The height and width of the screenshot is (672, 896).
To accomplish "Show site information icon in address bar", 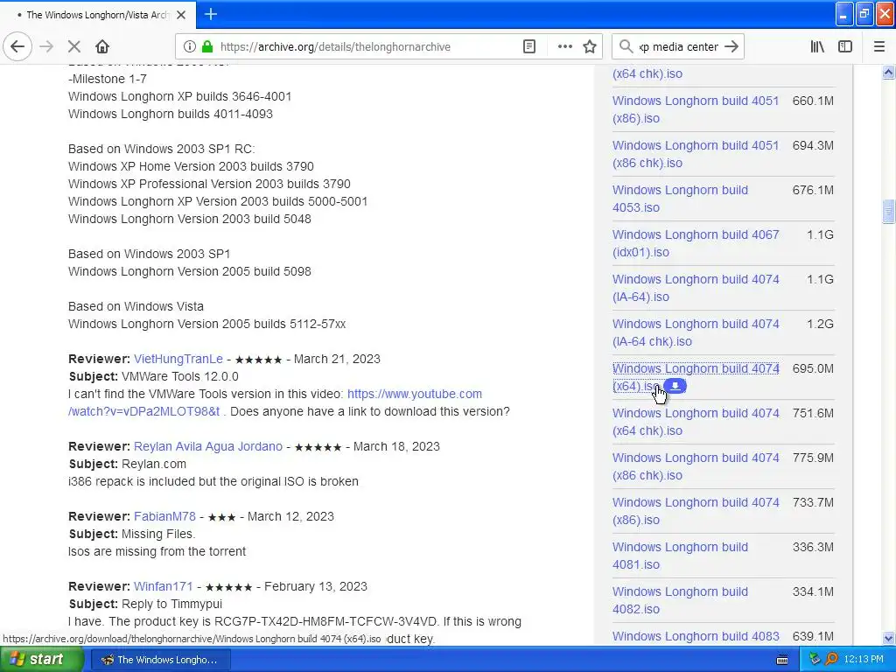I will (190, 46).
